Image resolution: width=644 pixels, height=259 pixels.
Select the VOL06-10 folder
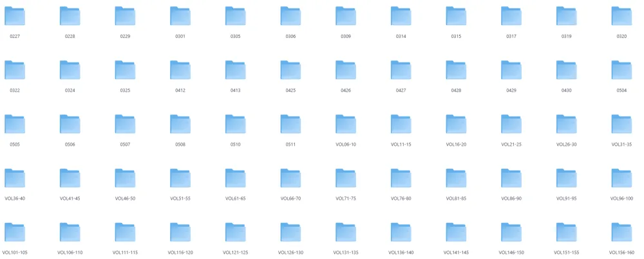(x=346, y=124)
